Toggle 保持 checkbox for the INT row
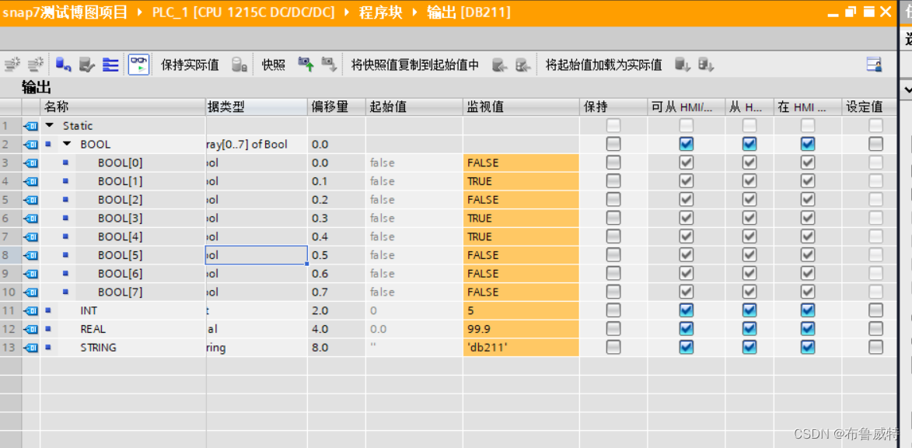The height and width of the screenshot is (448, 912). point(613,310)
